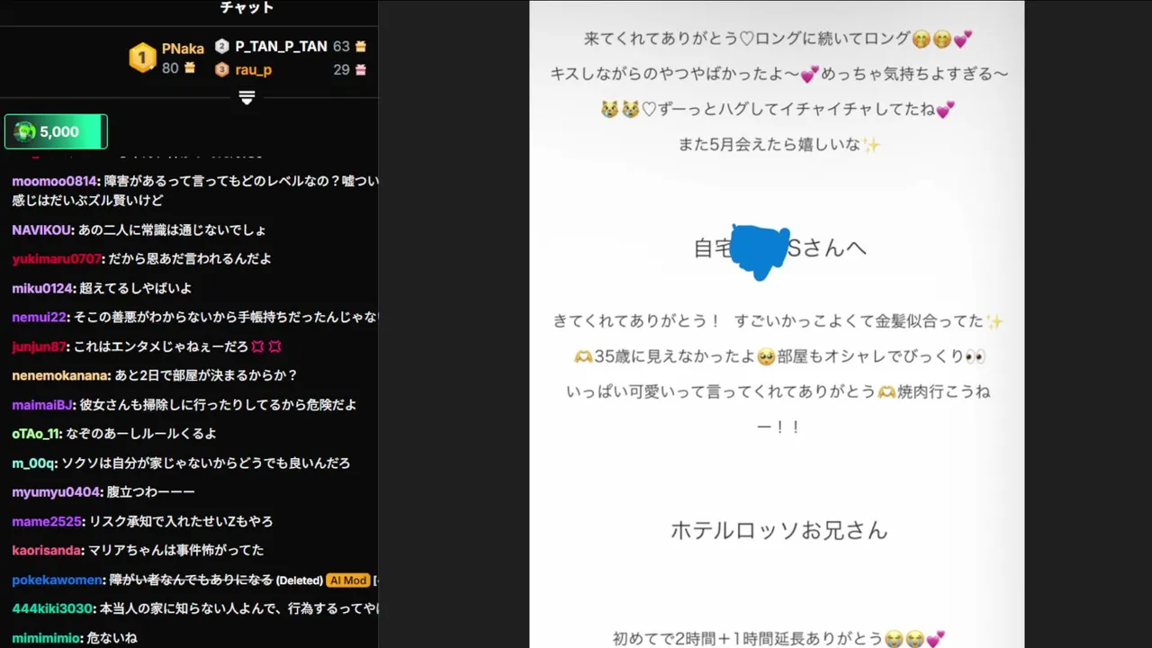
Task: Click username oTAo_11 in chat
Action: [x=36, y=434]
